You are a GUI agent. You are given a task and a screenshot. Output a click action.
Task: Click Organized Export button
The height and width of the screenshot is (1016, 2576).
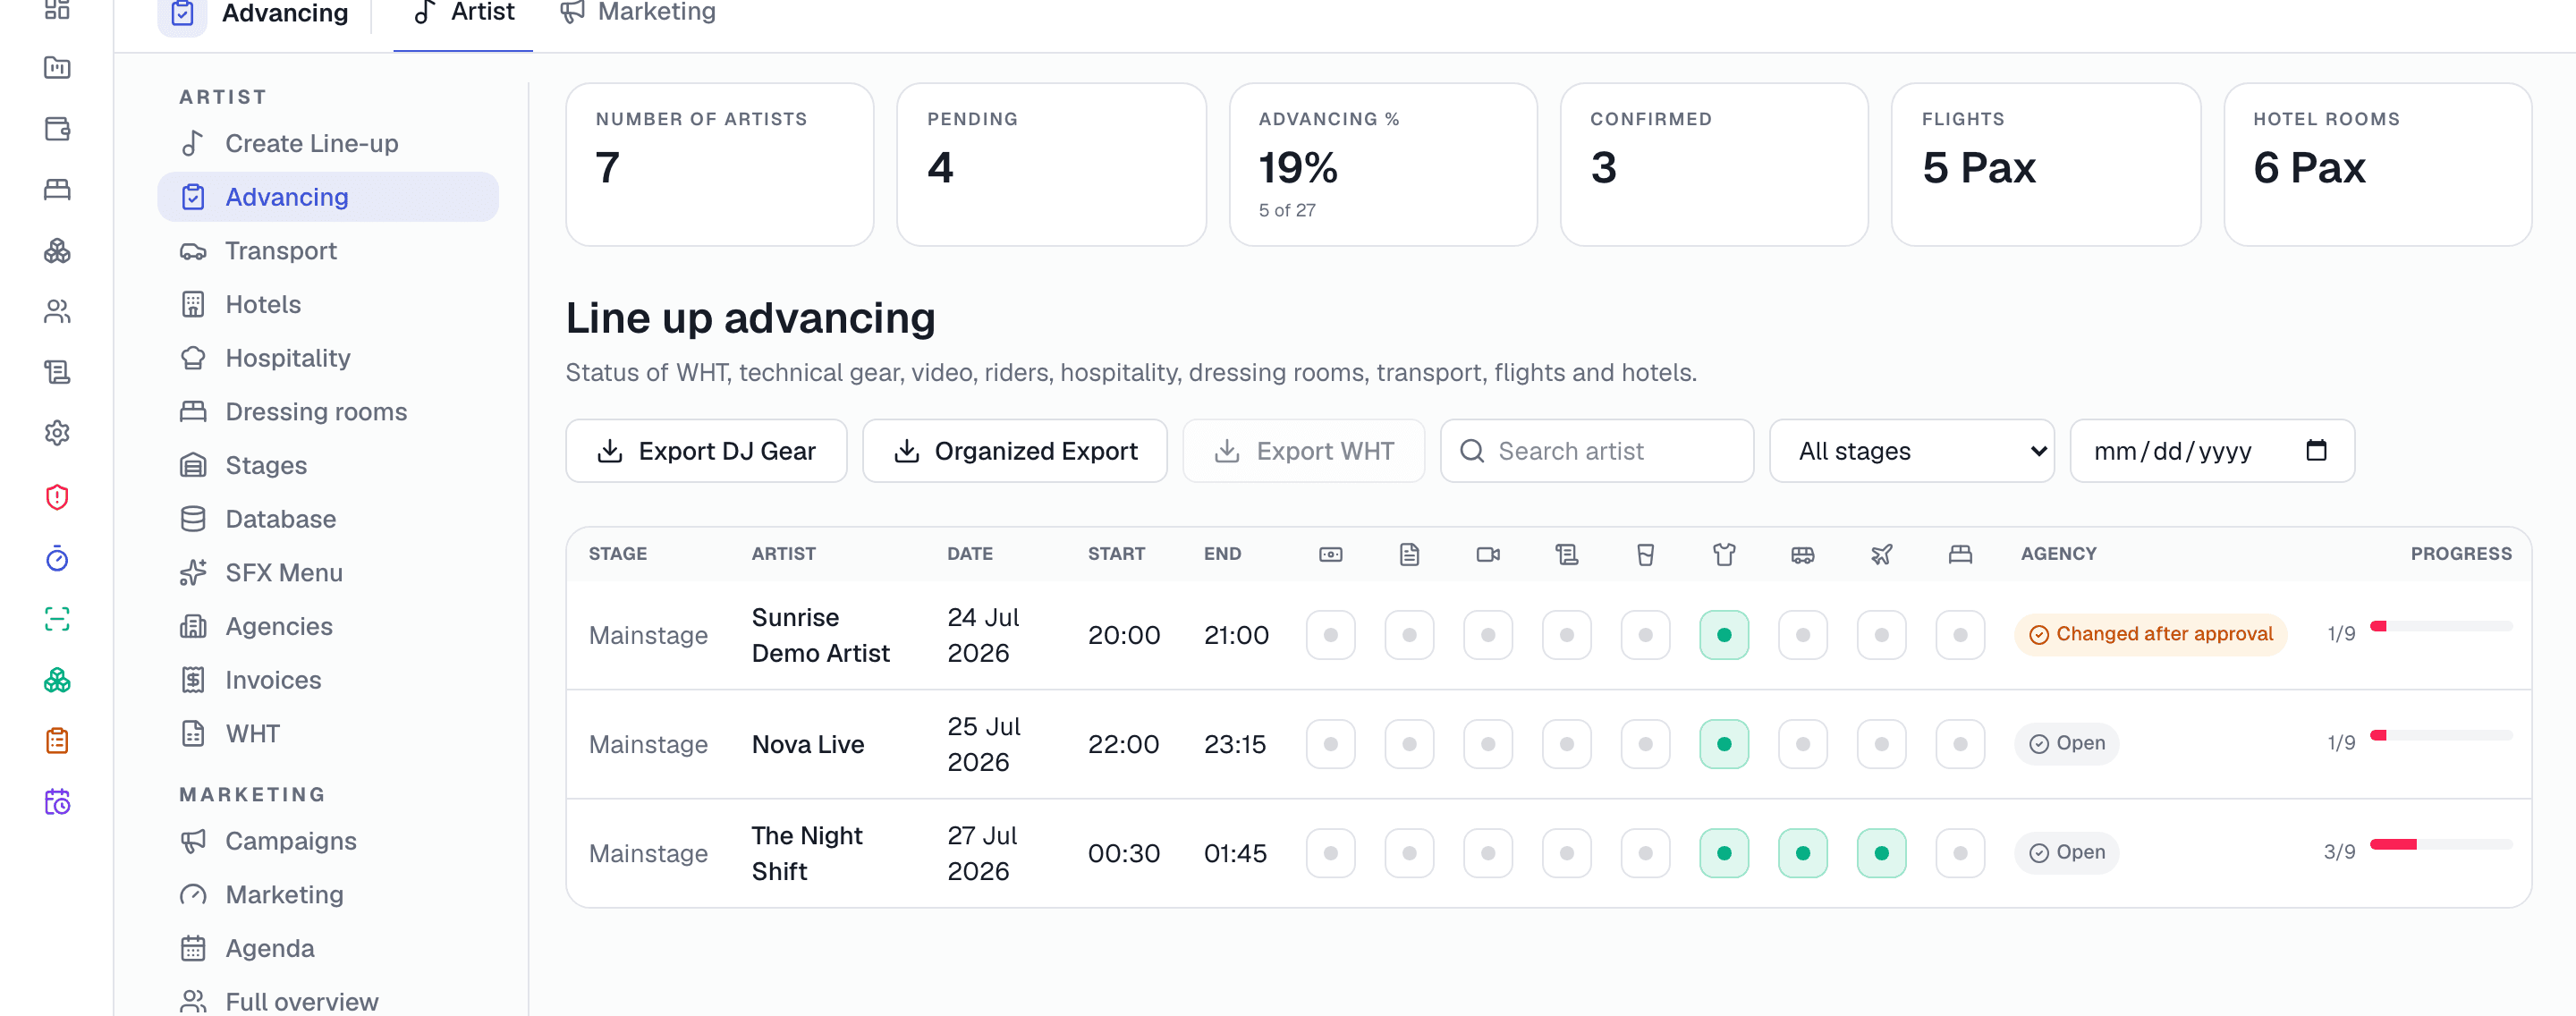pos(1014,451)
